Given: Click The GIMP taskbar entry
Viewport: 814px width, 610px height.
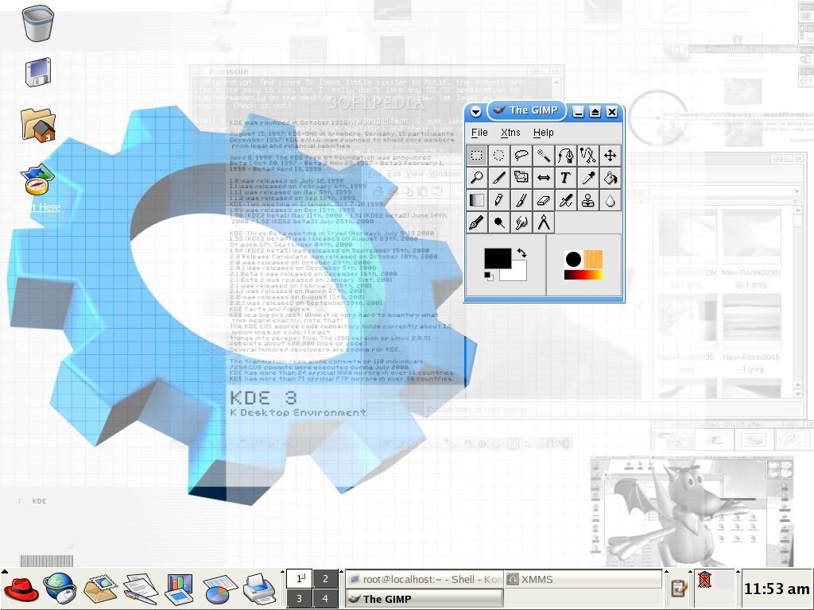Looking at the screenshot, I should [424, 599].
